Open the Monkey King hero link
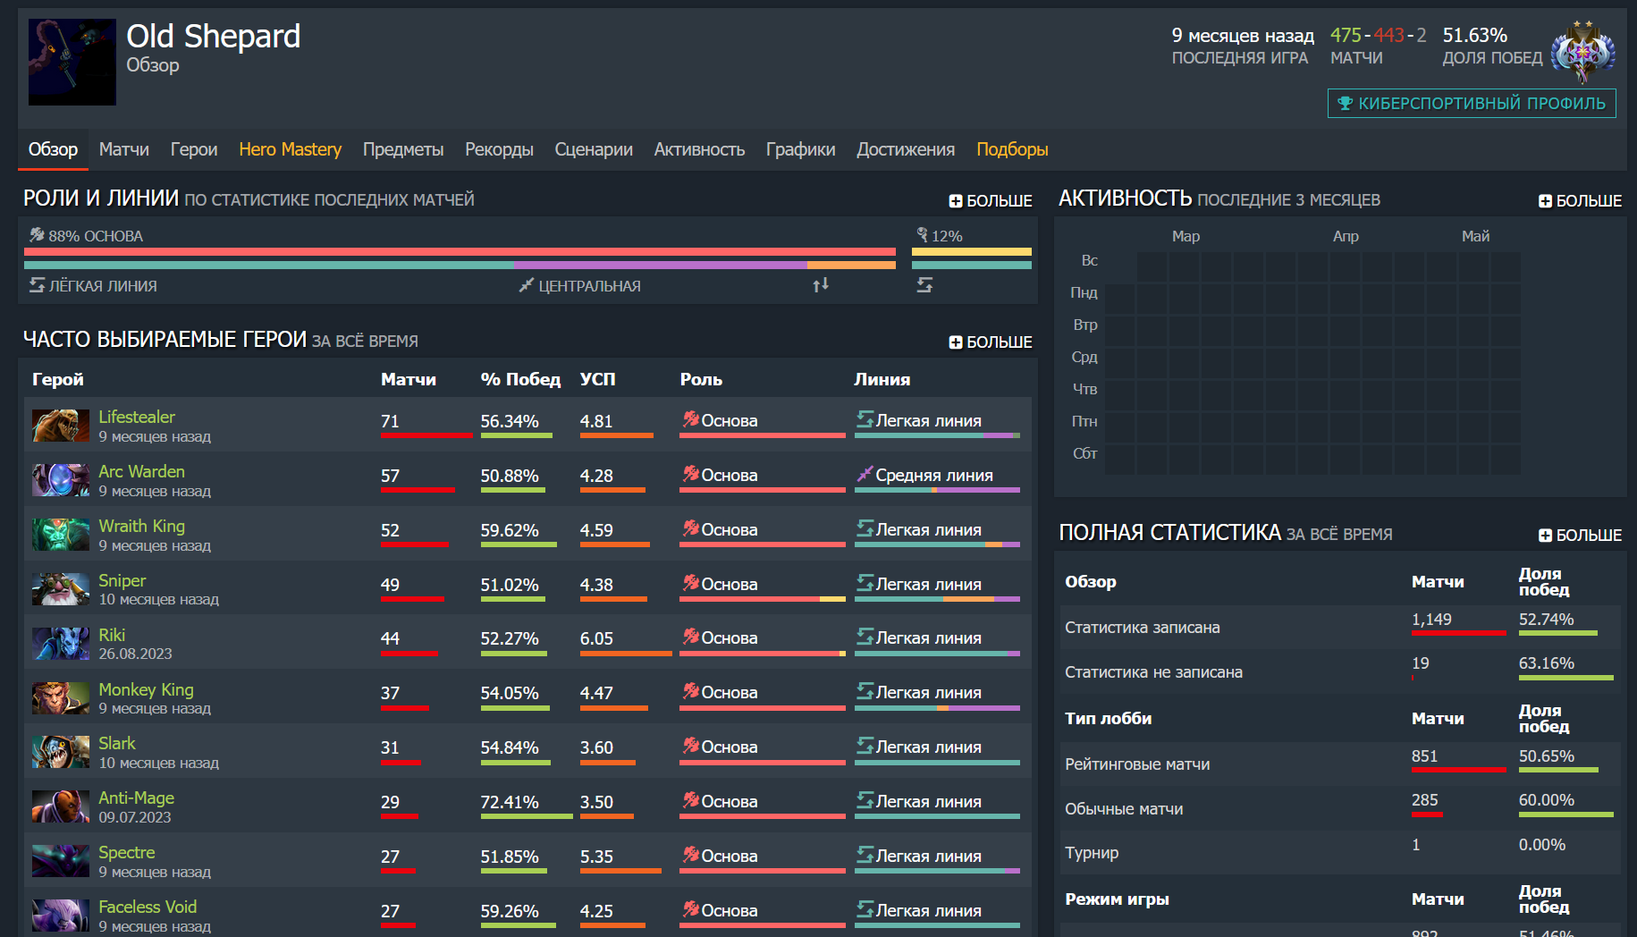This screenshot has height=937, width=1637. (x=146, y=689)
